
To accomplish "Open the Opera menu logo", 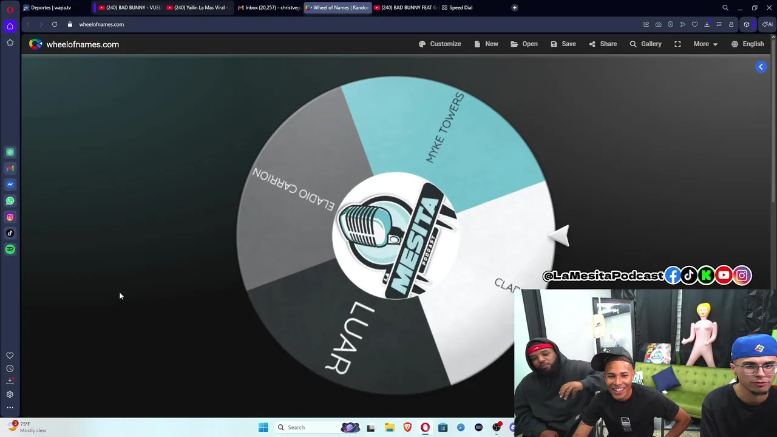I will (10, 9).
